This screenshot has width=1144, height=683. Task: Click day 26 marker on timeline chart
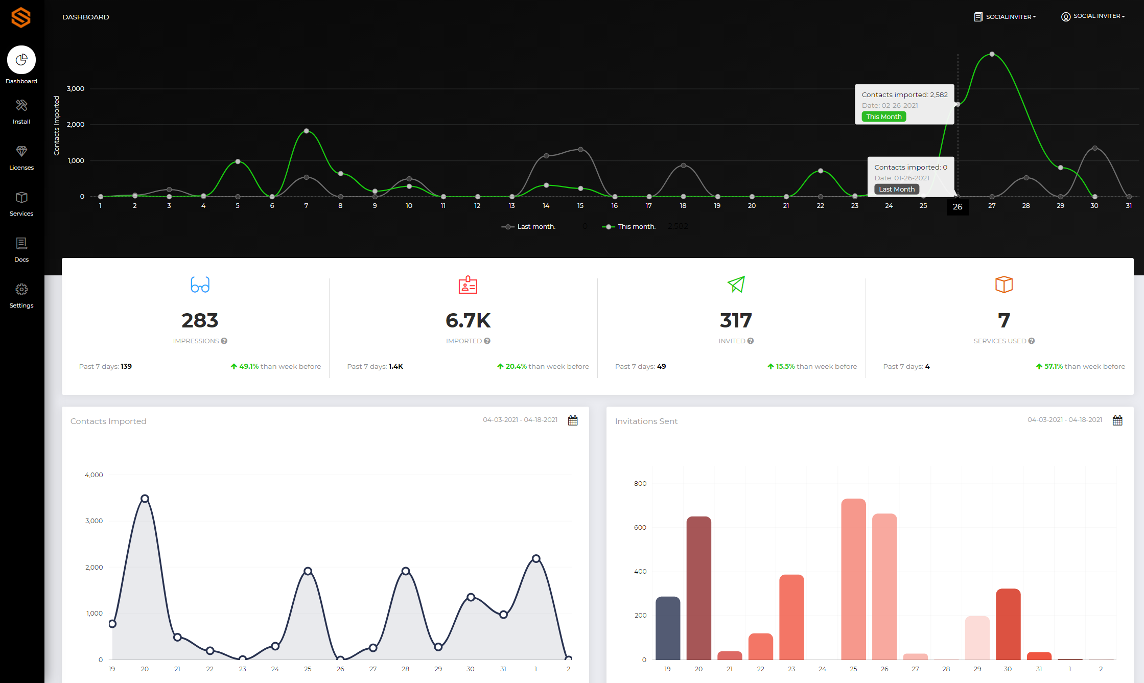957,206
